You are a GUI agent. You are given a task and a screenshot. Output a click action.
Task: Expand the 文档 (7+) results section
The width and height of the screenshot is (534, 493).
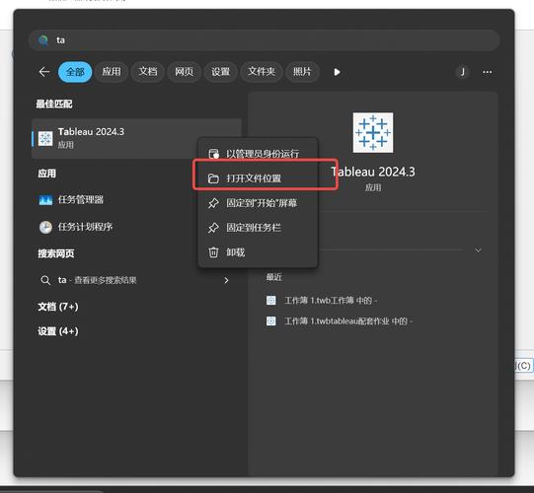[58, 307]
